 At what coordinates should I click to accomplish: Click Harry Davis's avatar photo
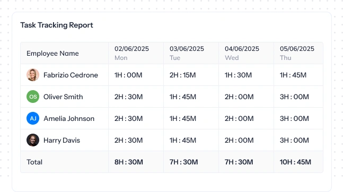[x=33, y=140]
